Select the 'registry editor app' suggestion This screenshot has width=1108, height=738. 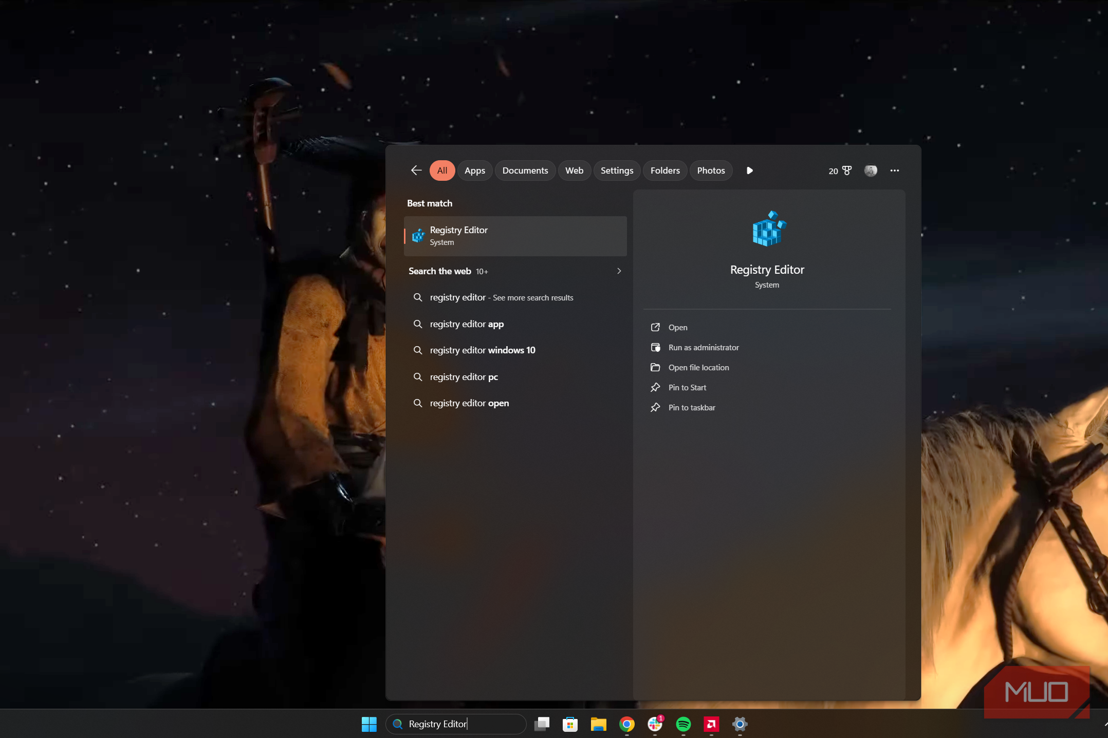pos(515,324)
